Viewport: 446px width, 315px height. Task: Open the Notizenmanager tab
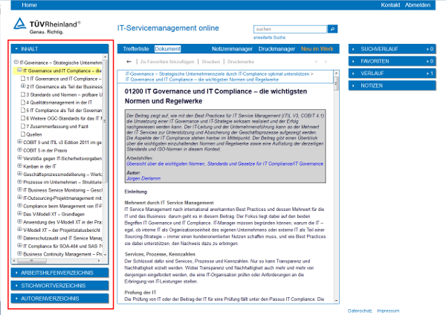coord(232,49)
